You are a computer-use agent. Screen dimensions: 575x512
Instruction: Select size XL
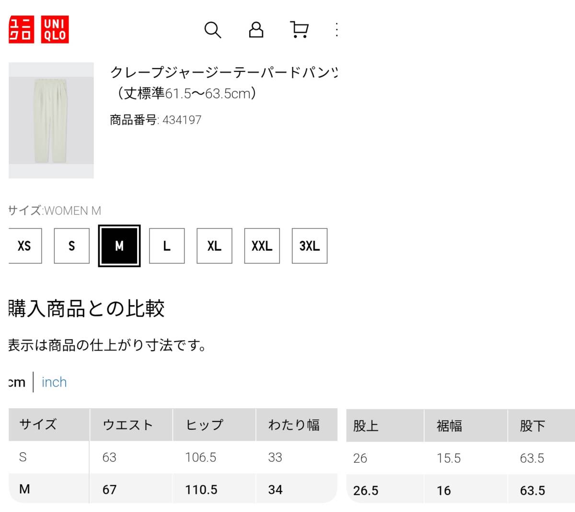pyautogui.click(x=214, y=246)
